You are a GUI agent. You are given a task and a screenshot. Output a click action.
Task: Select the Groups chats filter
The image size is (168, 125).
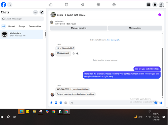(22, 26)
